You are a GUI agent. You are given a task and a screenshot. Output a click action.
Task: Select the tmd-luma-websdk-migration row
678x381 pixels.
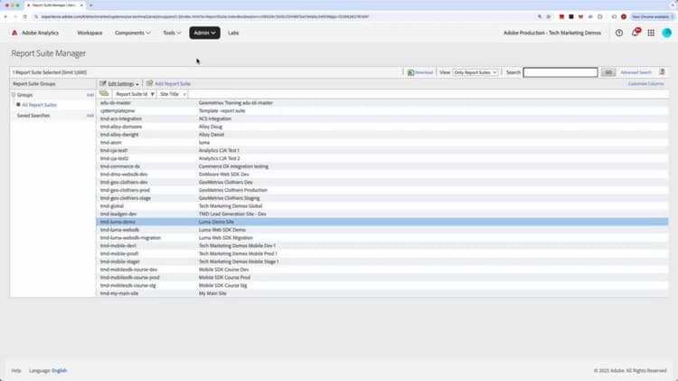pos(382,238)
